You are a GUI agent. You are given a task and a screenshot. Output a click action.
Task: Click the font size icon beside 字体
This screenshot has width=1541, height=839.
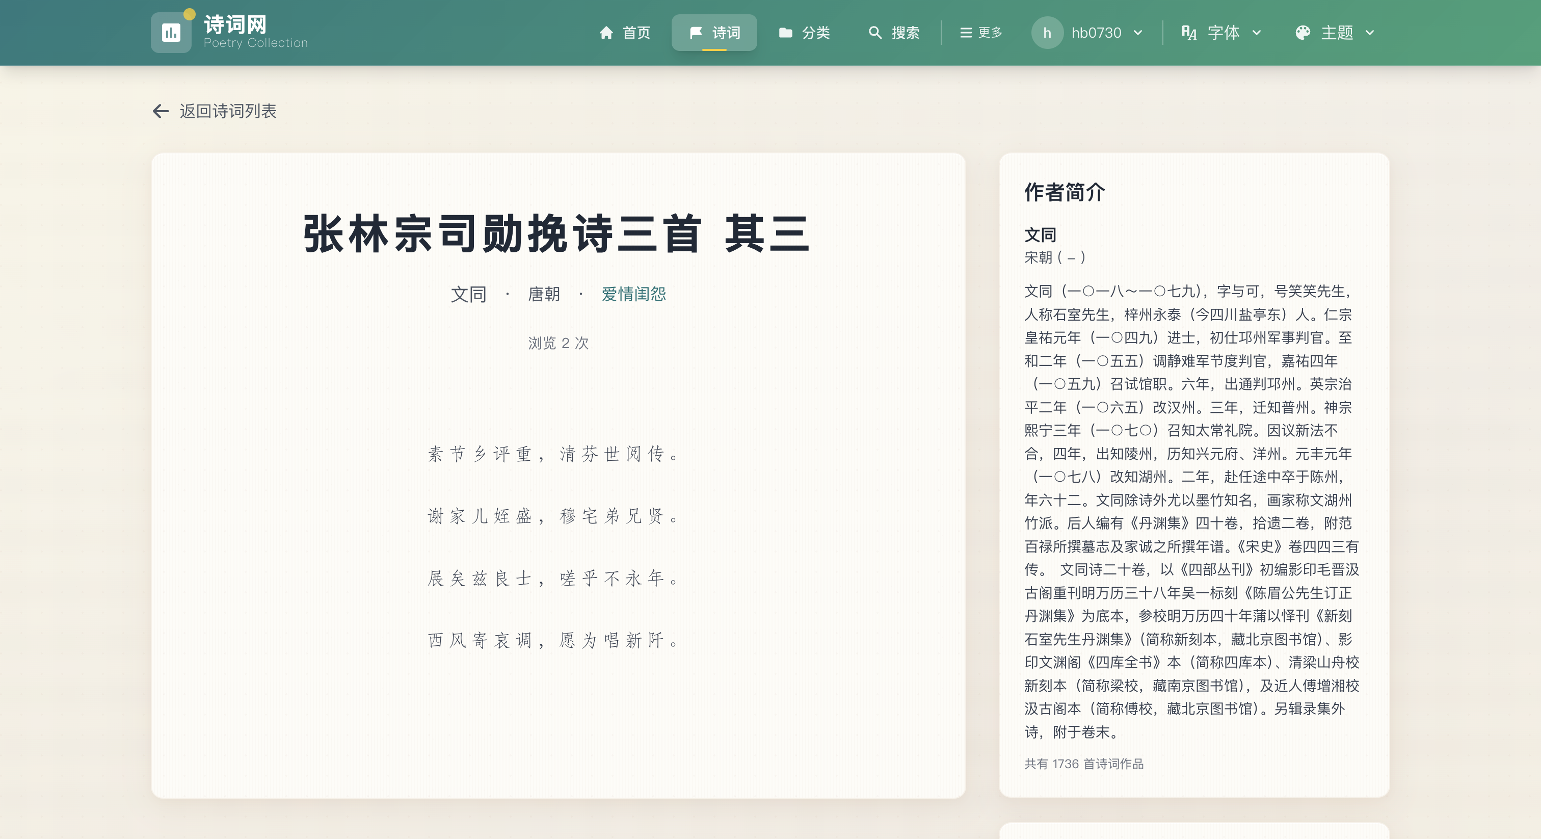coord(1189,32)
